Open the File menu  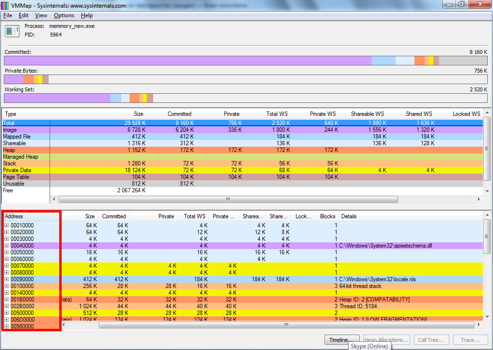(8, 15)
